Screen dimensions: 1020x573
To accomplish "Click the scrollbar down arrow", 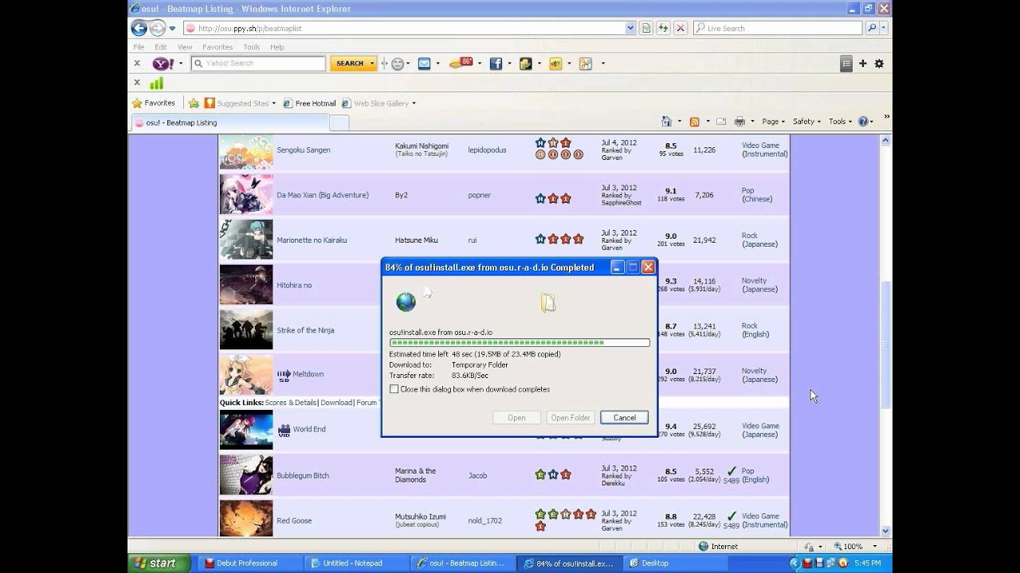I will pos(885,531).
